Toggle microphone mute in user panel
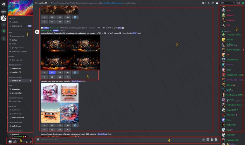This screenshot has width=245, height=145. 24,142
